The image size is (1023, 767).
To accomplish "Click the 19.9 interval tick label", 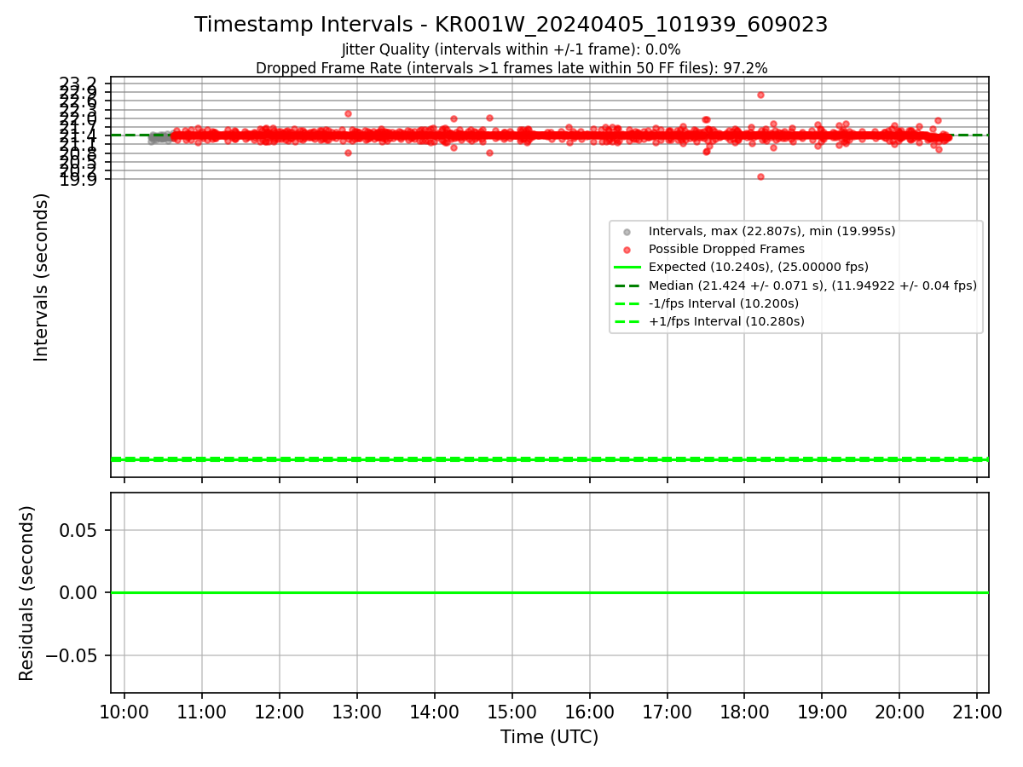I will [79, 179].
